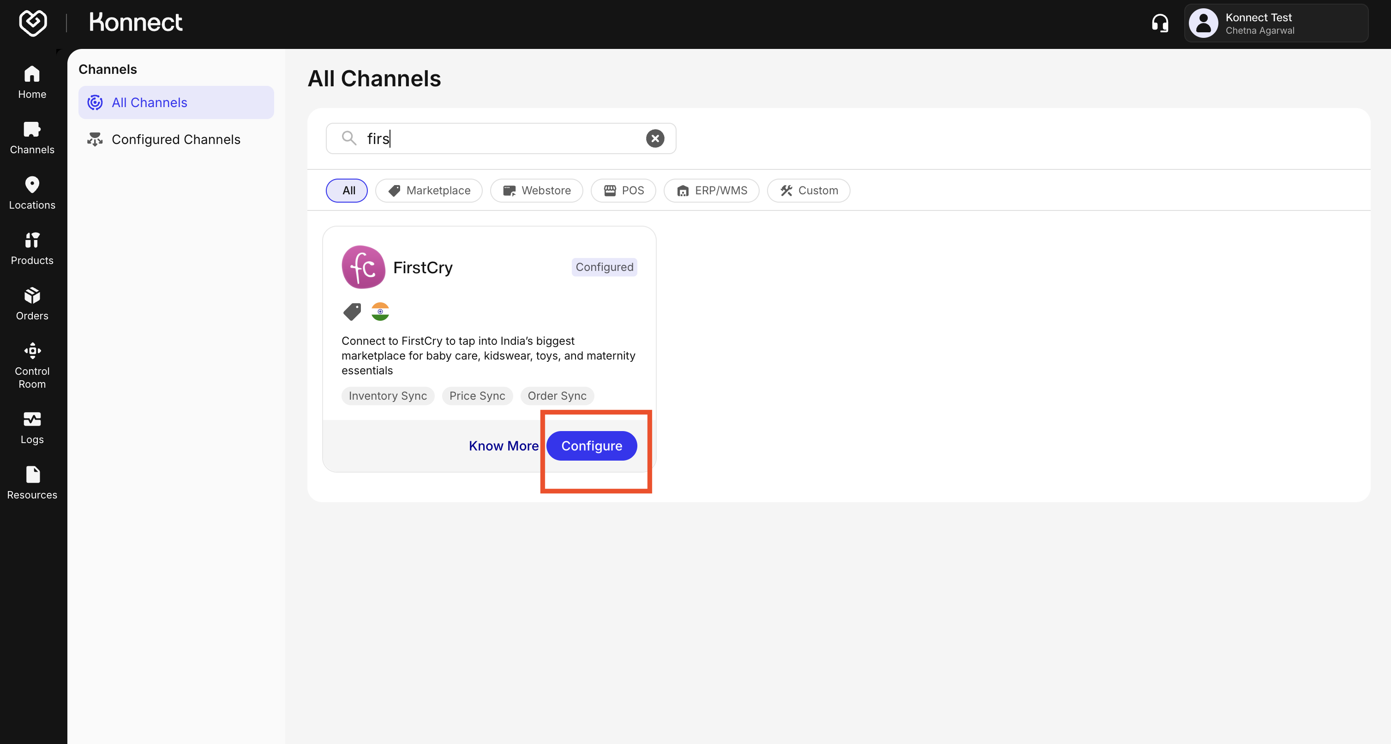Click the FirstCry description text
Viewport: 1391px width, 744px height.
pos(488,356)
